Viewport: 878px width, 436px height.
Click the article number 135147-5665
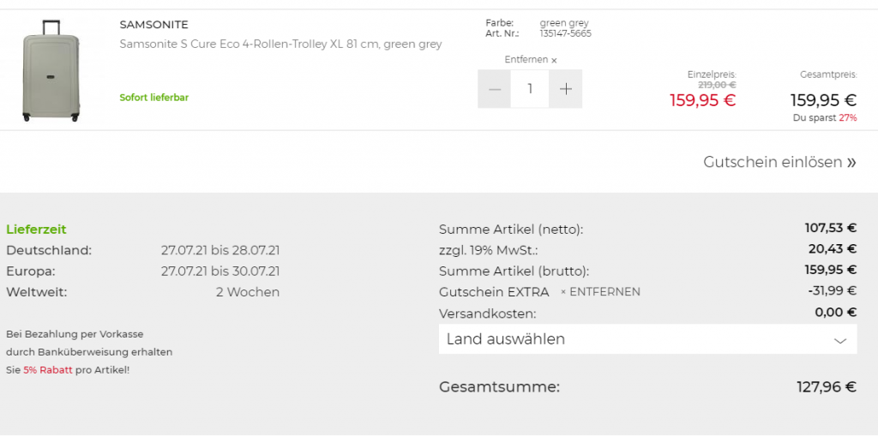point(565,33)
